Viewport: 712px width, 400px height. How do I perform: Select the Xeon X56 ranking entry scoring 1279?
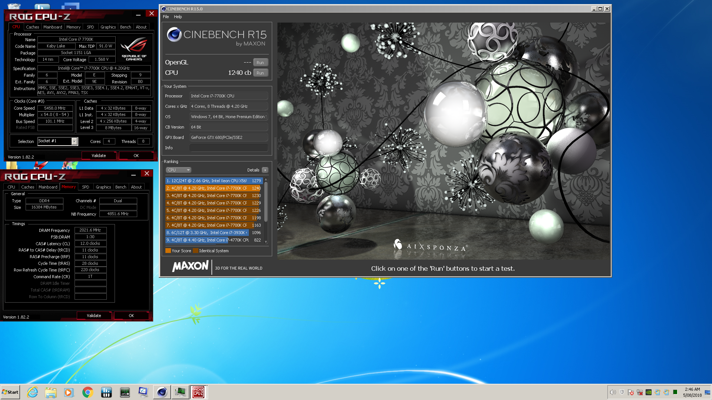click(x=214, y=181)
